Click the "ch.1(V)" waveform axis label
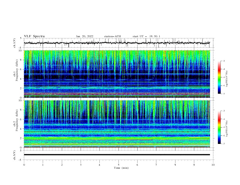Viewport: 240px width, 185px height. pos(15,43)
